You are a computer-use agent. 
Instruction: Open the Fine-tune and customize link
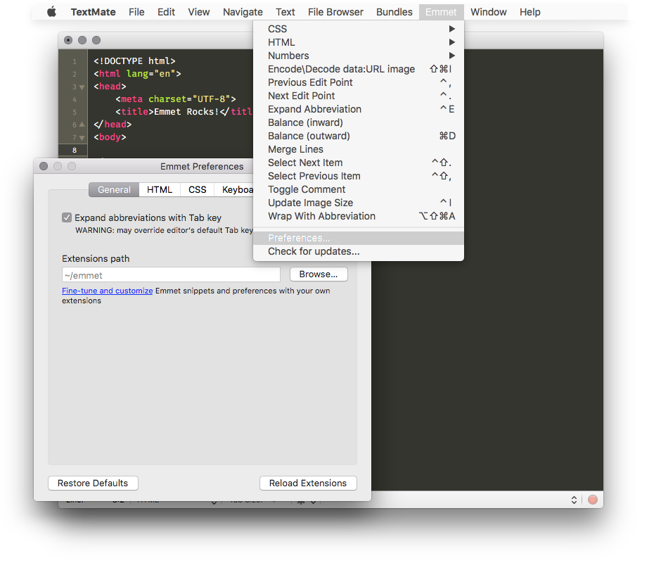point(107,291)
